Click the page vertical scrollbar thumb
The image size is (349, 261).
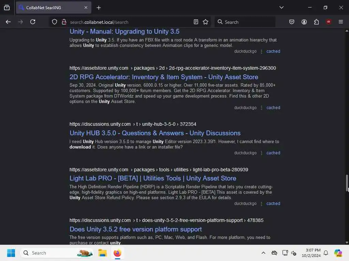coord(347,182)
